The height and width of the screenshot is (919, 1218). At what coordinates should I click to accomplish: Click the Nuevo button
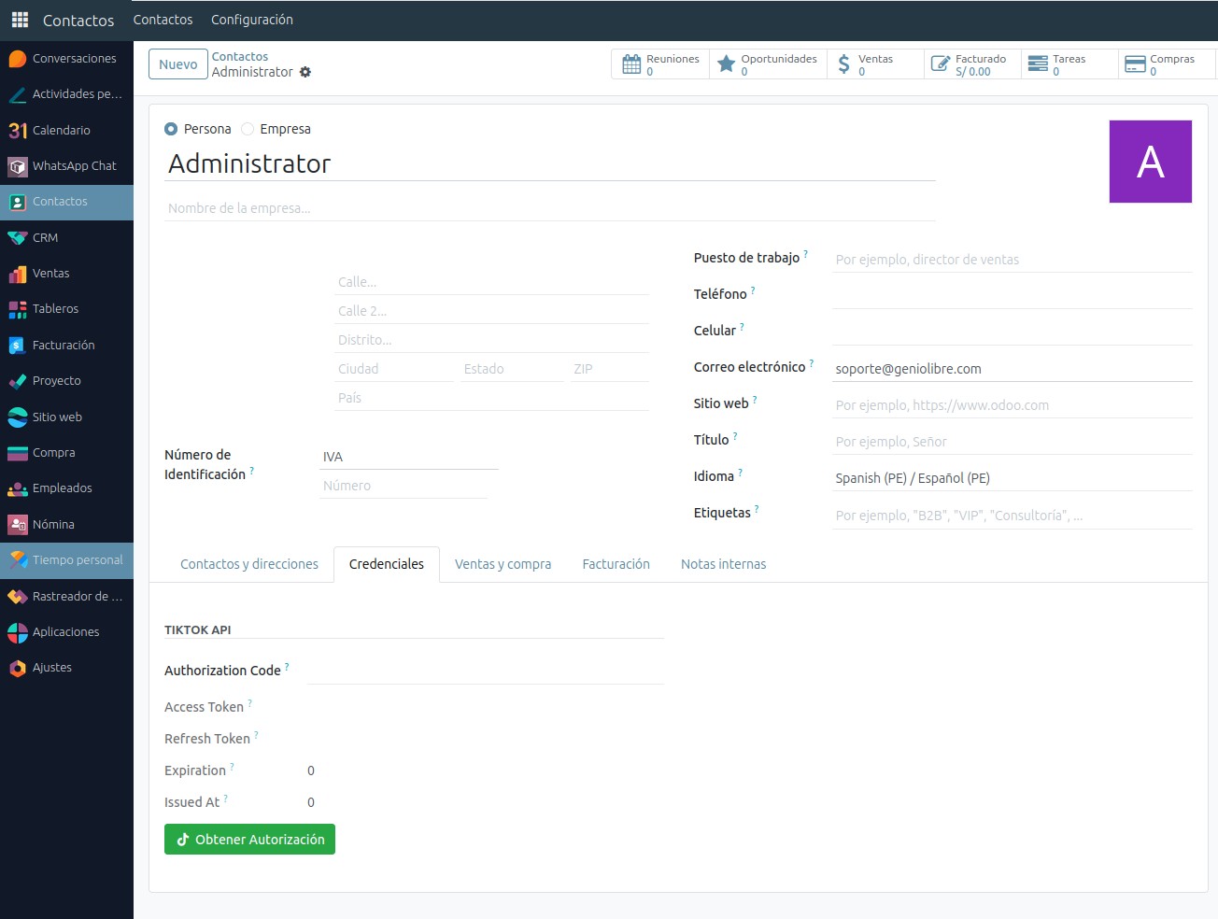coord(177,64)
